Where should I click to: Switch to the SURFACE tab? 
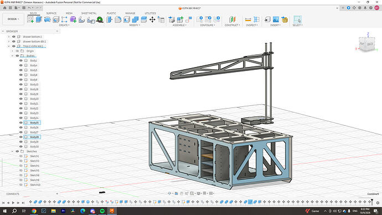(51, 13)
